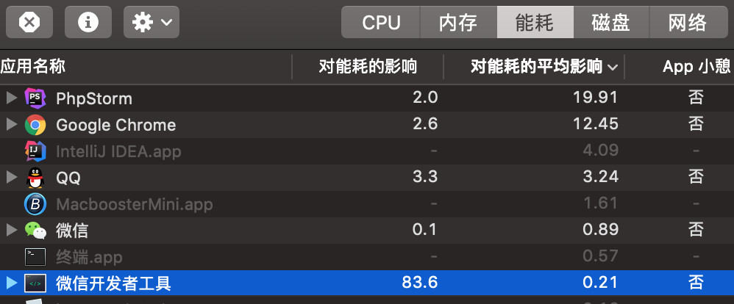This screenshot has height=304, width=734.
Task: Click the Terminal (终端) app icon
Action: (35, 257)
